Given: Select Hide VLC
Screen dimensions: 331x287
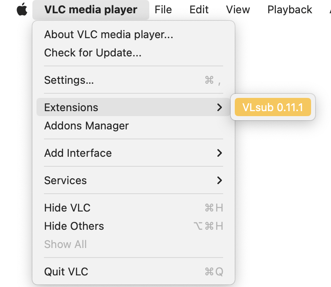Looking at the screenshot, I should click(x=67, y=208).
